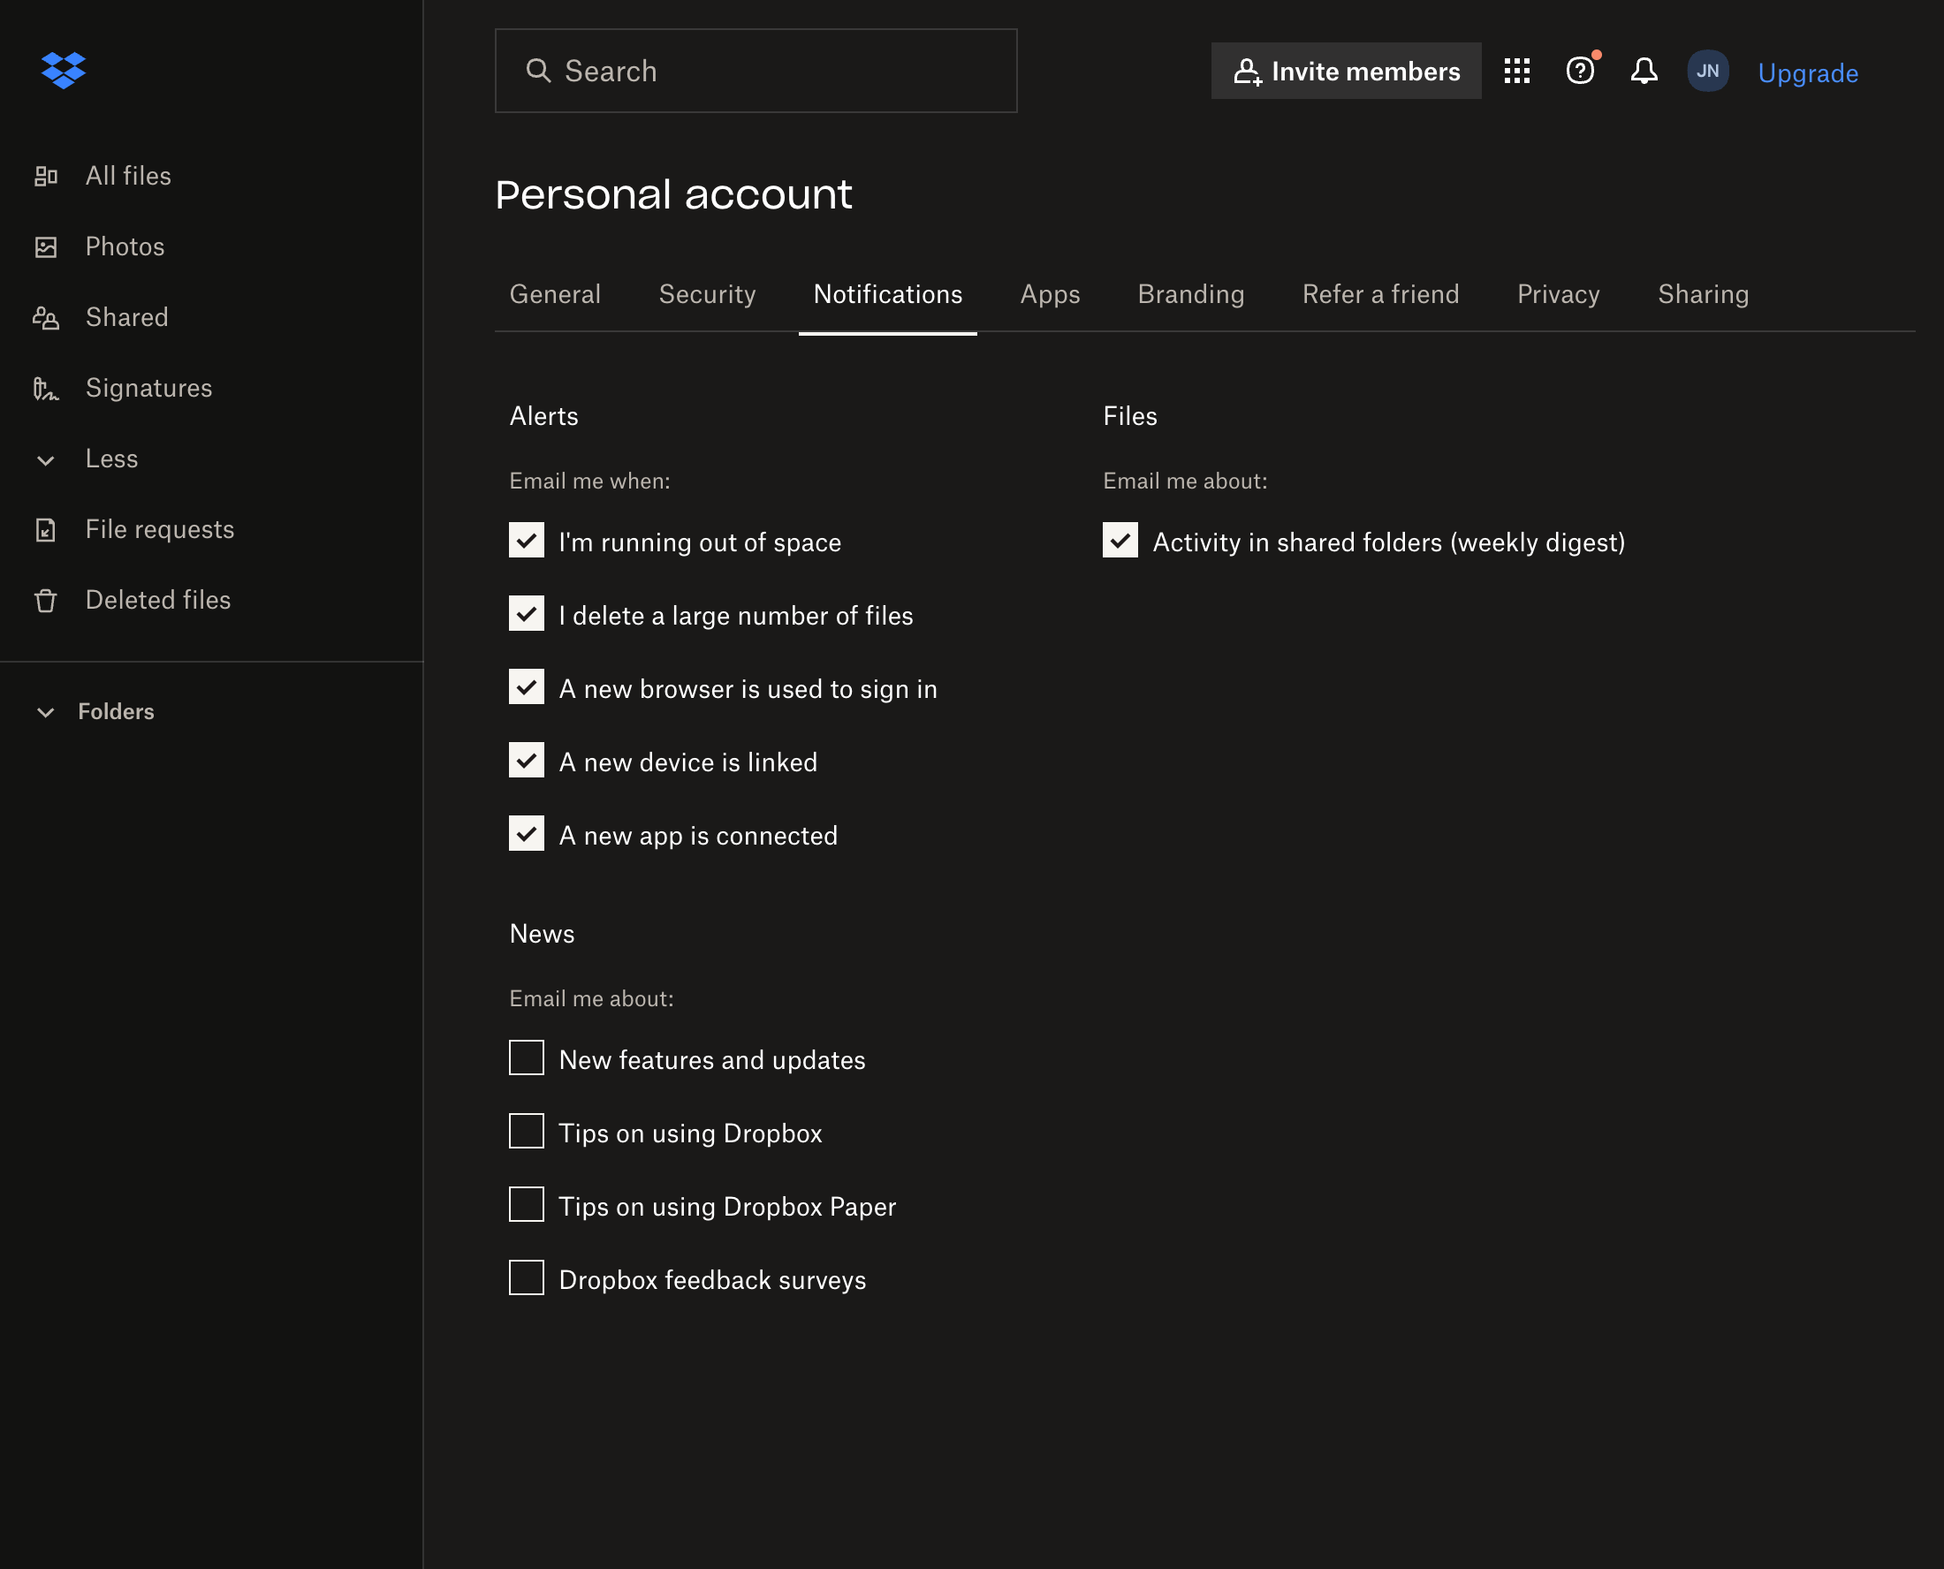Image resolution: width=1944 pixels, height=1569 pixels.
Task: Open File requests from the sidebar
Action: click(160, 528)
